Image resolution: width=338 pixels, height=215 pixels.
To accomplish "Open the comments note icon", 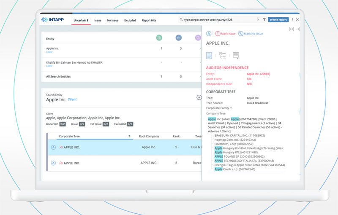I will pyautogui.click(x=236, y=56).
